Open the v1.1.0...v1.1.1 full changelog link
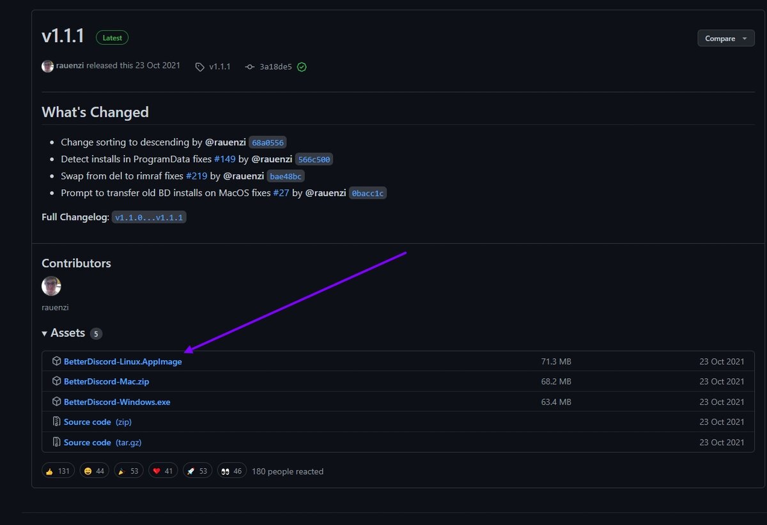This screenshot has width=767, height=525. (149, 218)
